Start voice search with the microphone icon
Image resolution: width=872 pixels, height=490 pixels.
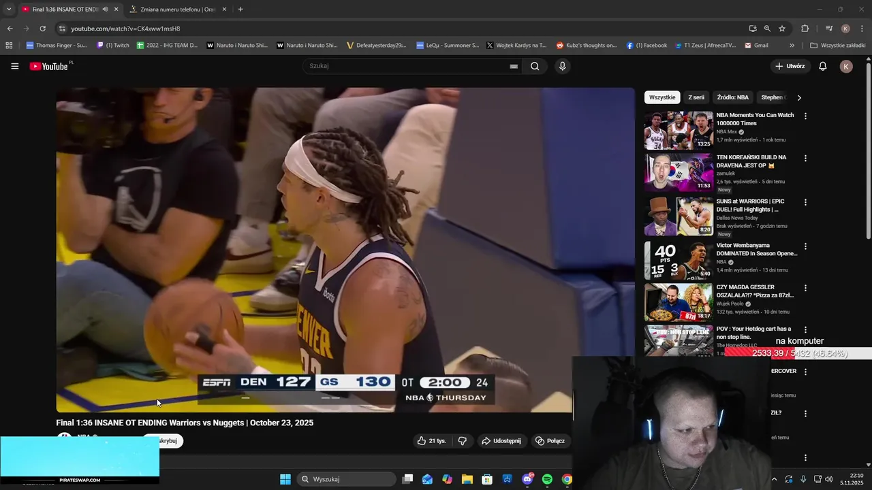click(x=562, y=66)
